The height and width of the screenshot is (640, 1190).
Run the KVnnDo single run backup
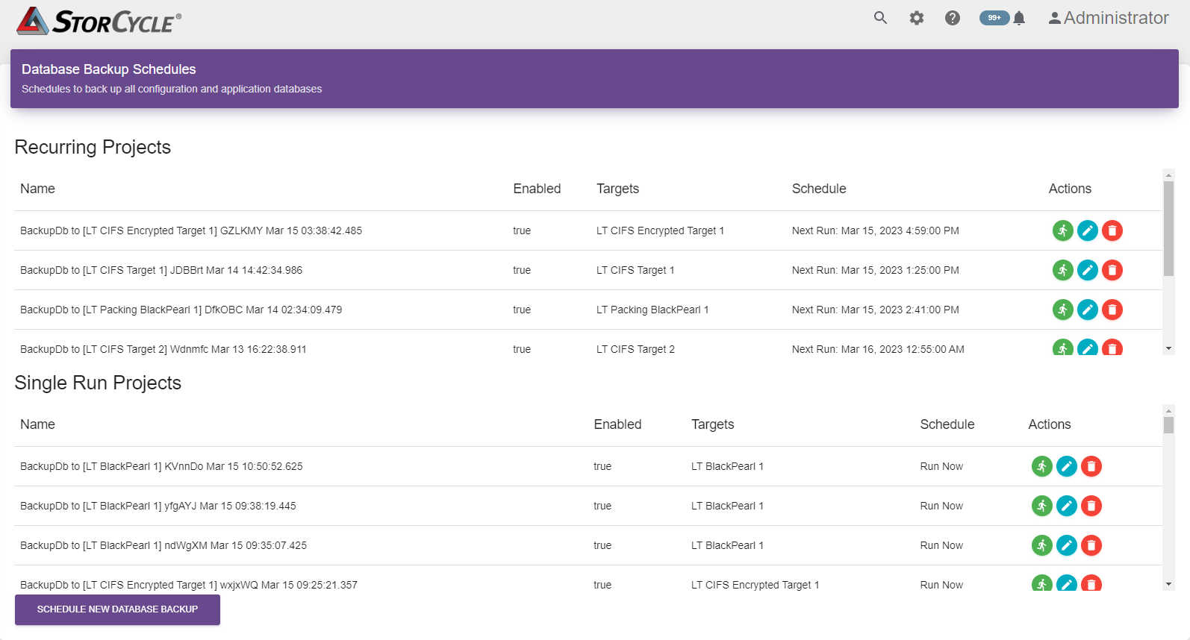click(x=1042, y=466)
